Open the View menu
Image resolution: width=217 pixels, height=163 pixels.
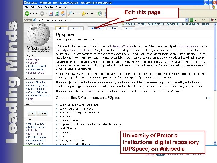click(39, 7)
